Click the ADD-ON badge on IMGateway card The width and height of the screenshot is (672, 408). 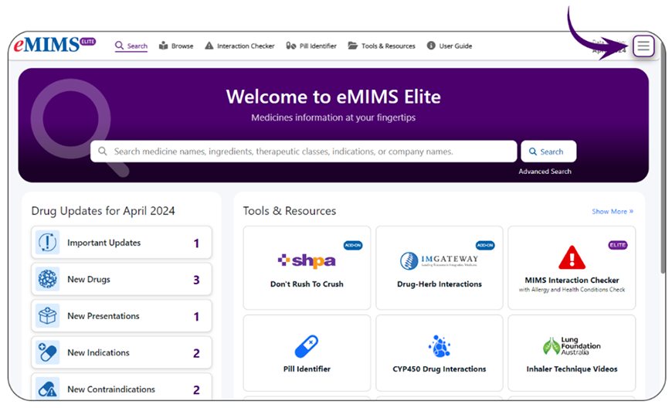point(485,245)
